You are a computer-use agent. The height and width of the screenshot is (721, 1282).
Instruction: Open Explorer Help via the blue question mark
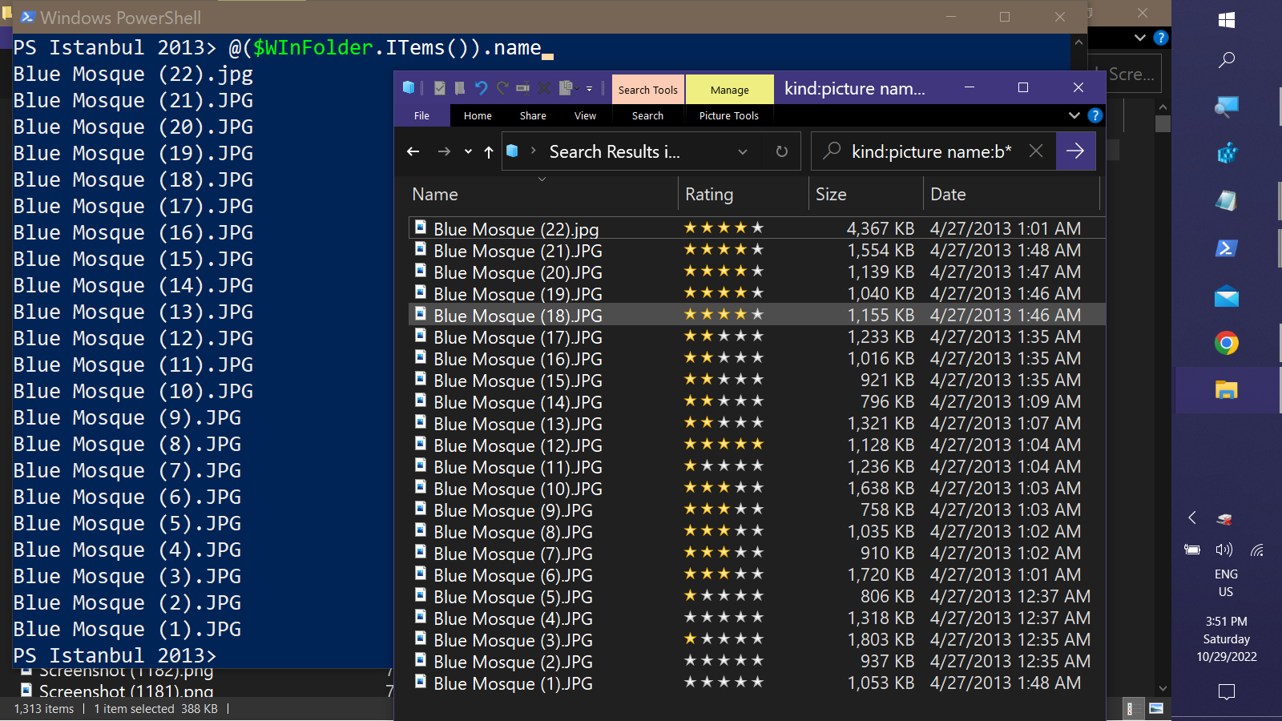click(x=1095, y=115)
